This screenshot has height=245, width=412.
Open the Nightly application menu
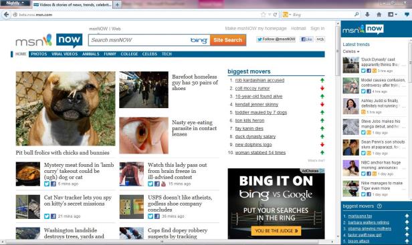click(x=15, y=3)
